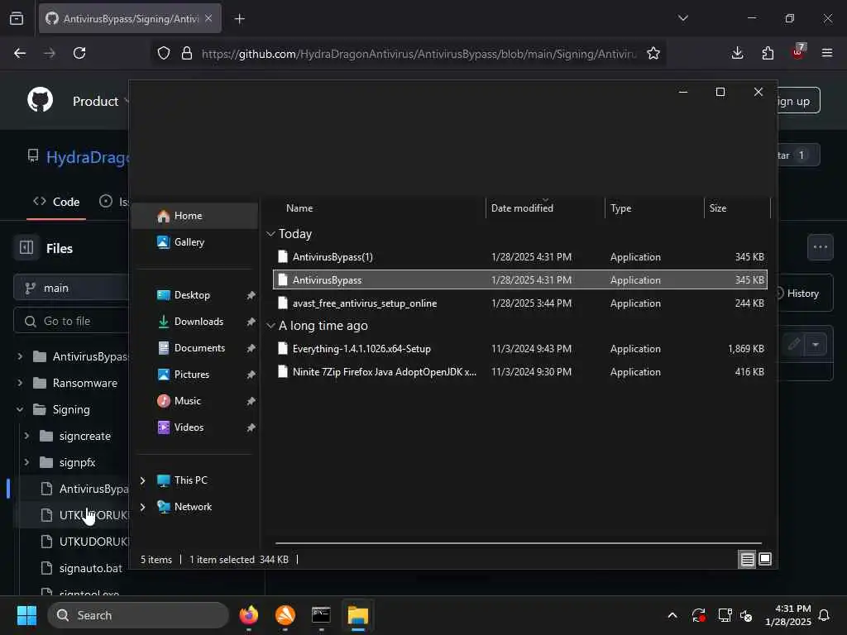Open the terminal app from taskbar
Viewport: 847px width, 635px height.
(x=321, y=615)
